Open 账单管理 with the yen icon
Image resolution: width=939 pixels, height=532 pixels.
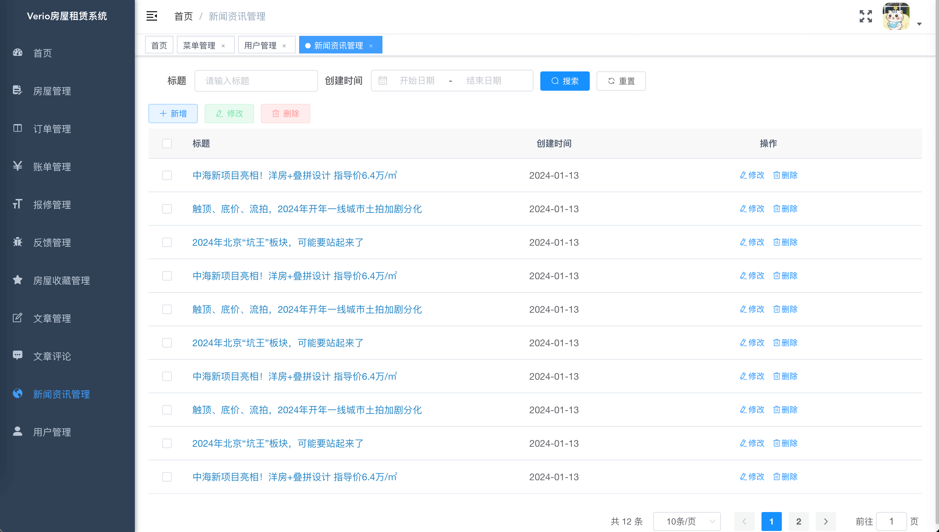[x=18, y=166]
